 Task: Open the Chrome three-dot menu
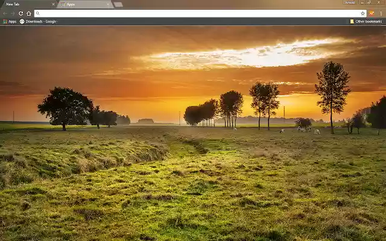click(381, 13)
